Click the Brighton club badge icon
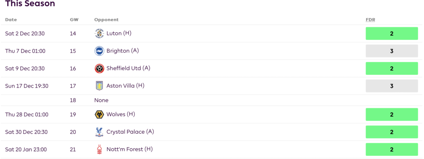The height and width of the screenshot is (159, 424). tap(99, 51)
